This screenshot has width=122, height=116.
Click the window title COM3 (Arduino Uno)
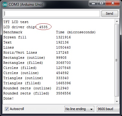26,4
